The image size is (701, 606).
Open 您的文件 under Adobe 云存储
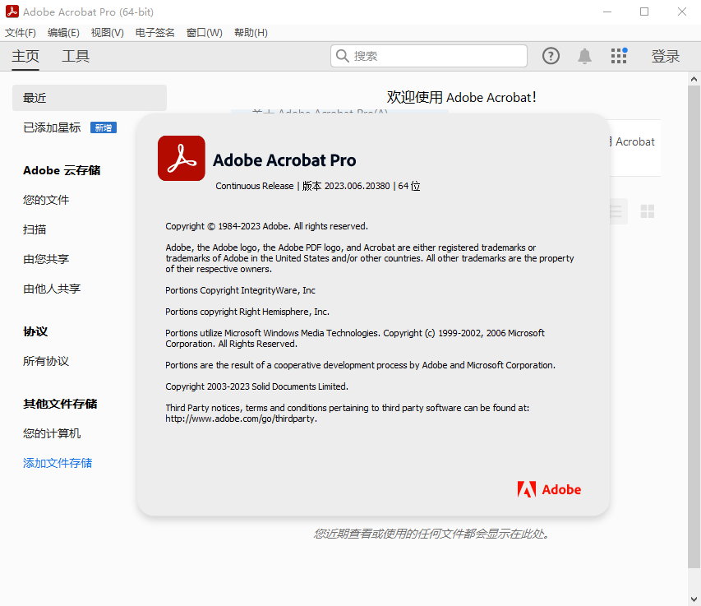click(x=46, y=200)
